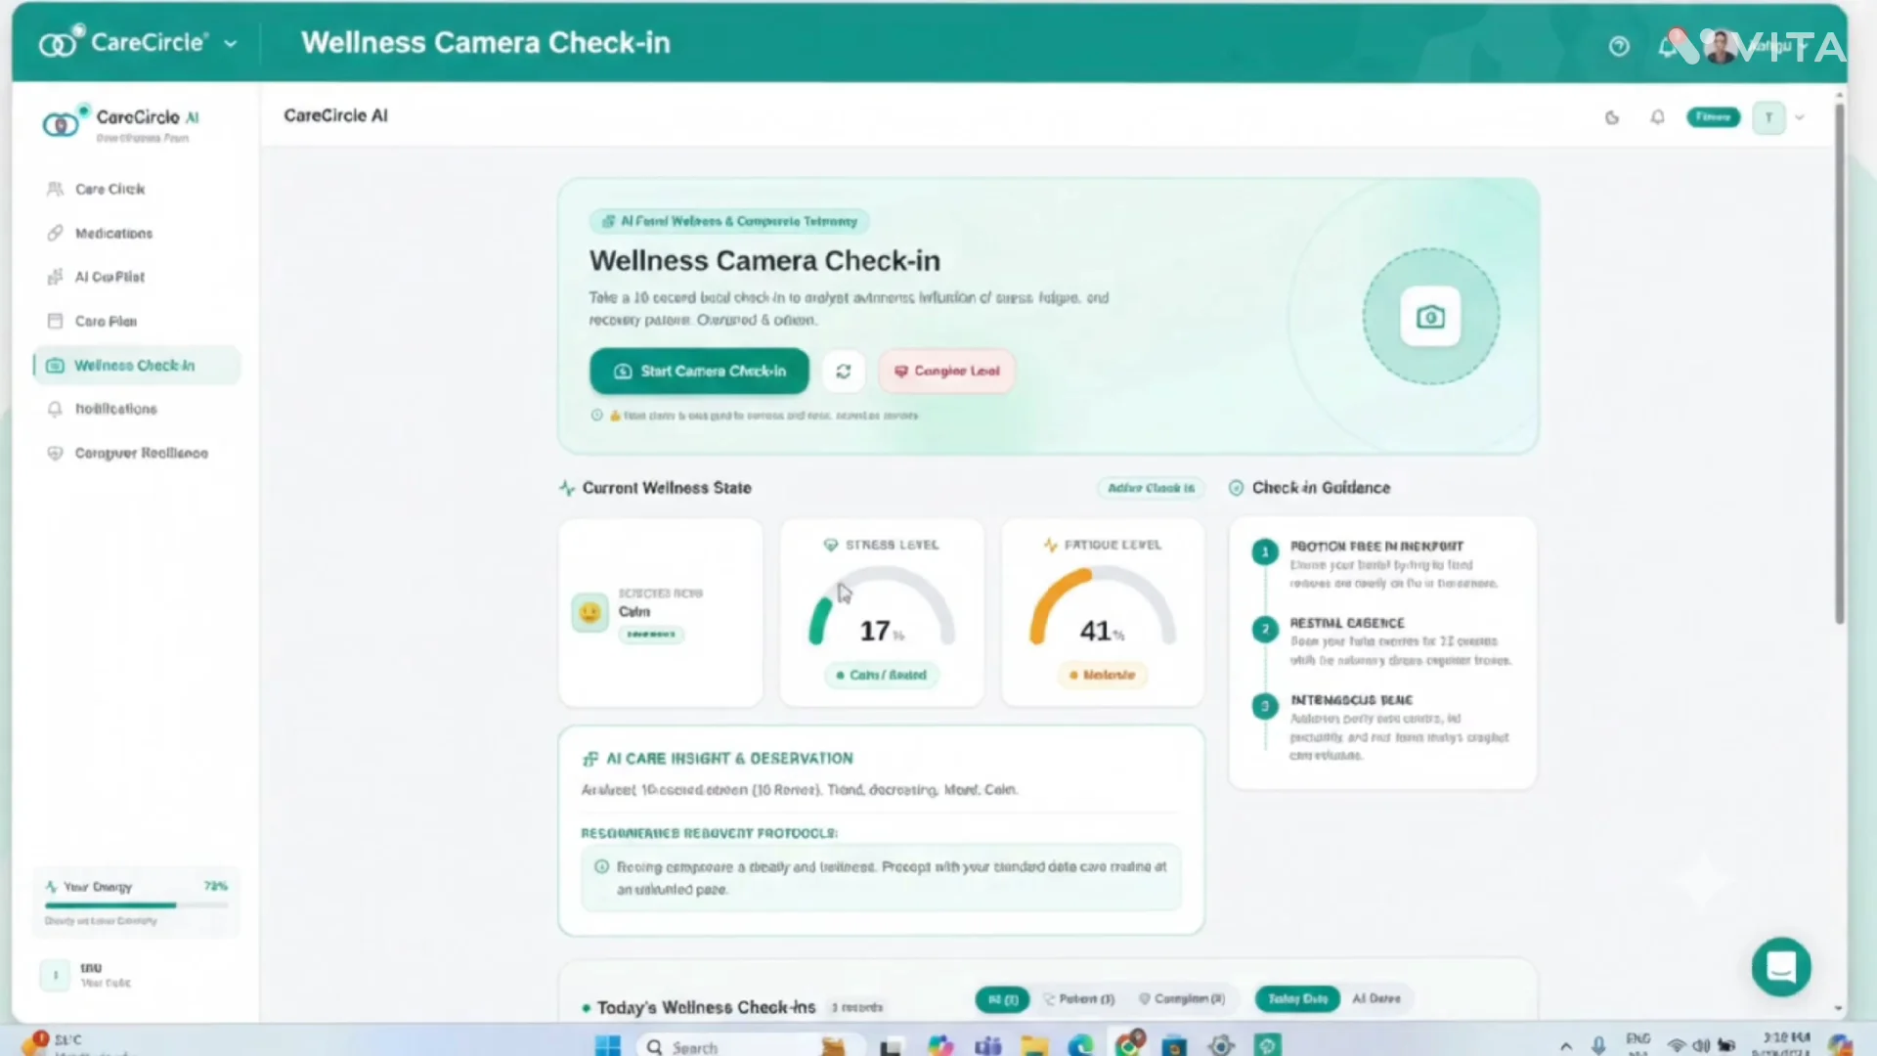1877x1056 pixels.
Task: Open Microsoft Edge from taskbar
Action: point(1080,1045)
